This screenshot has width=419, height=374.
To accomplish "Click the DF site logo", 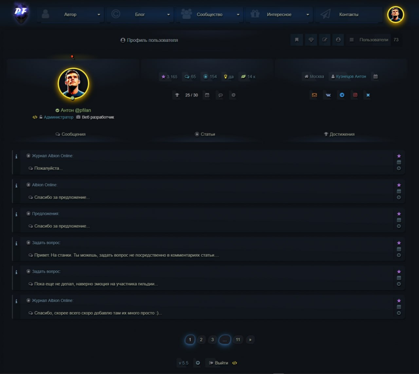I will coord(21,13).
